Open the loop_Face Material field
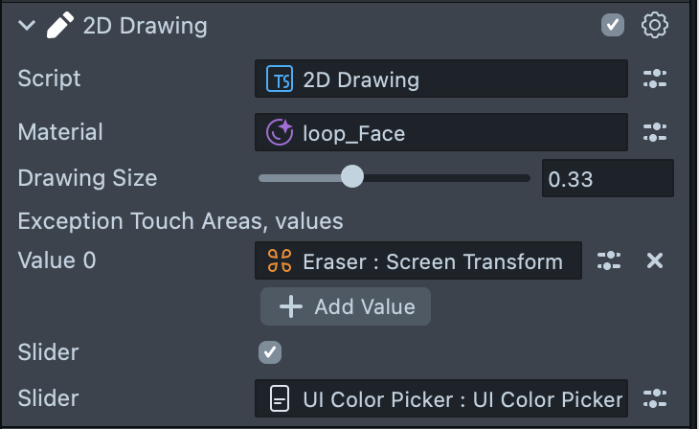 click(x=440, y=132)
